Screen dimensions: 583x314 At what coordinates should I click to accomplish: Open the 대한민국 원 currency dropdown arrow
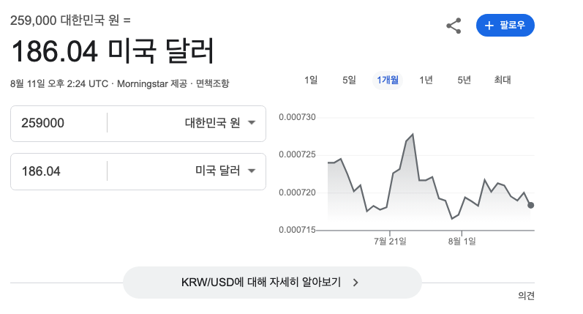pos(252,123)
